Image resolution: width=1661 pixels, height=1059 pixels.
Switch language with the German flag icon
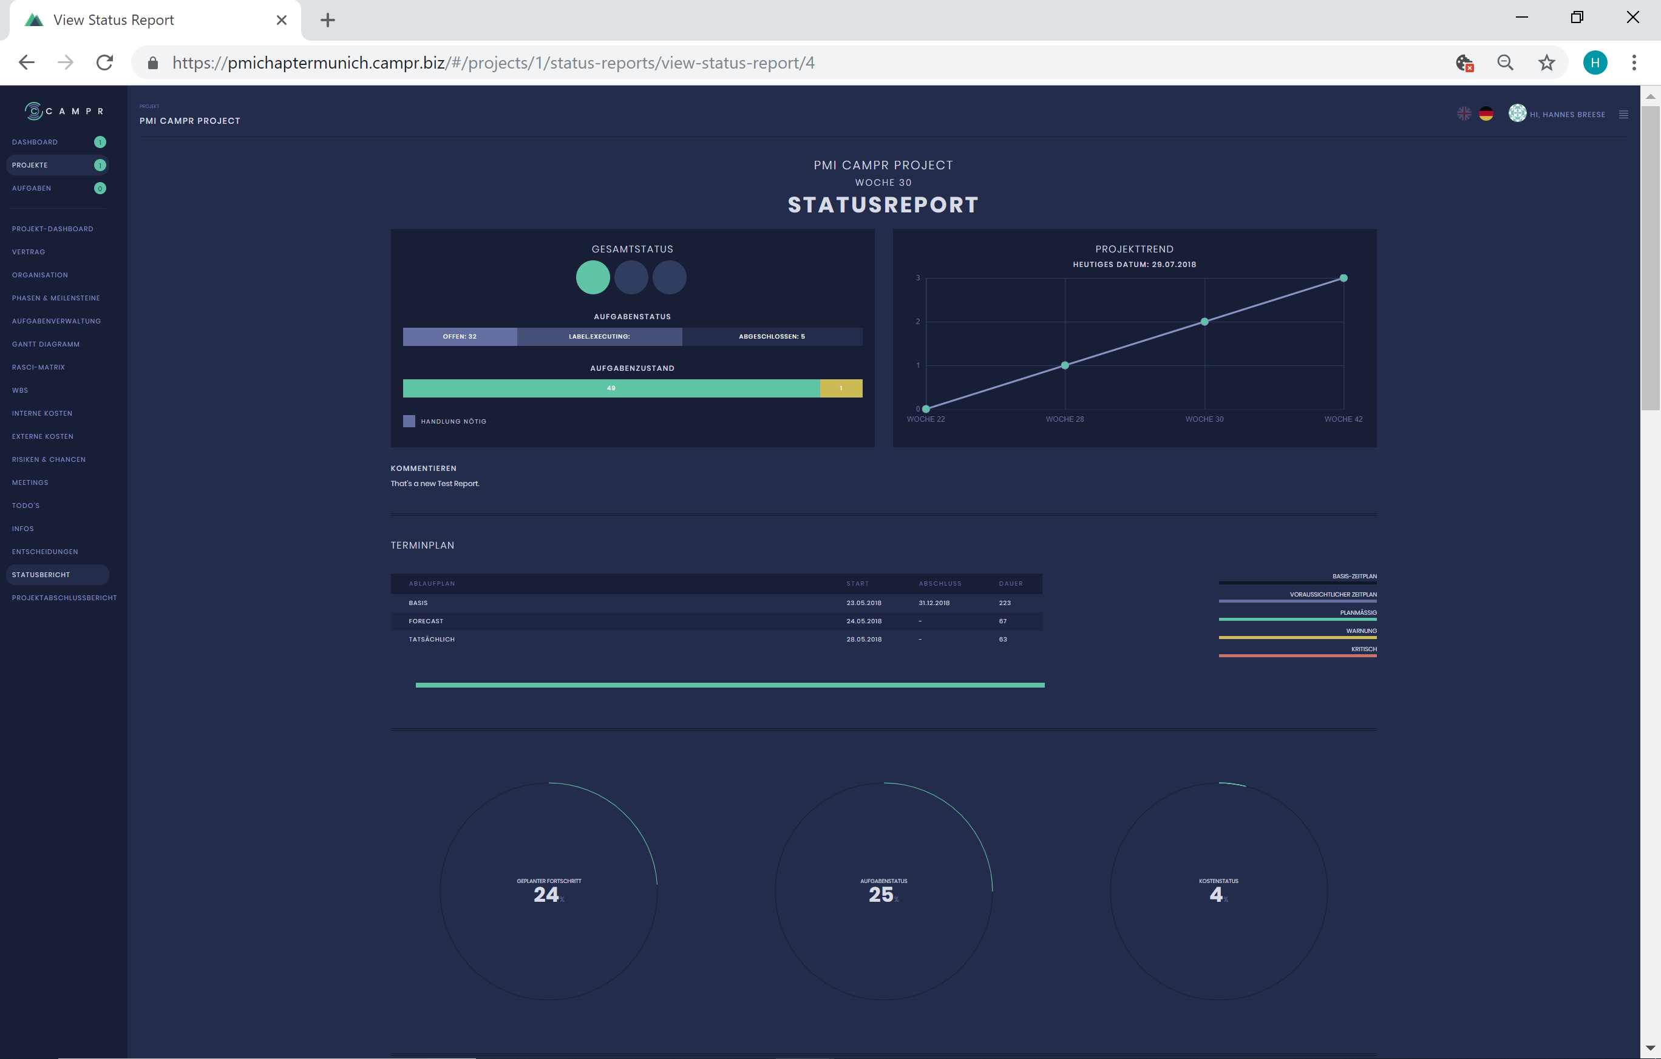pyautogui.click(x=1486, y=113)
